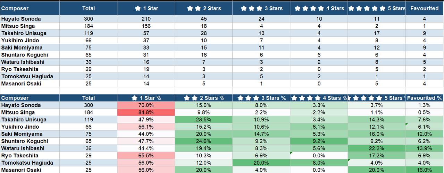Select the Total header in the percentage table
444x173 pixels.
89,98
